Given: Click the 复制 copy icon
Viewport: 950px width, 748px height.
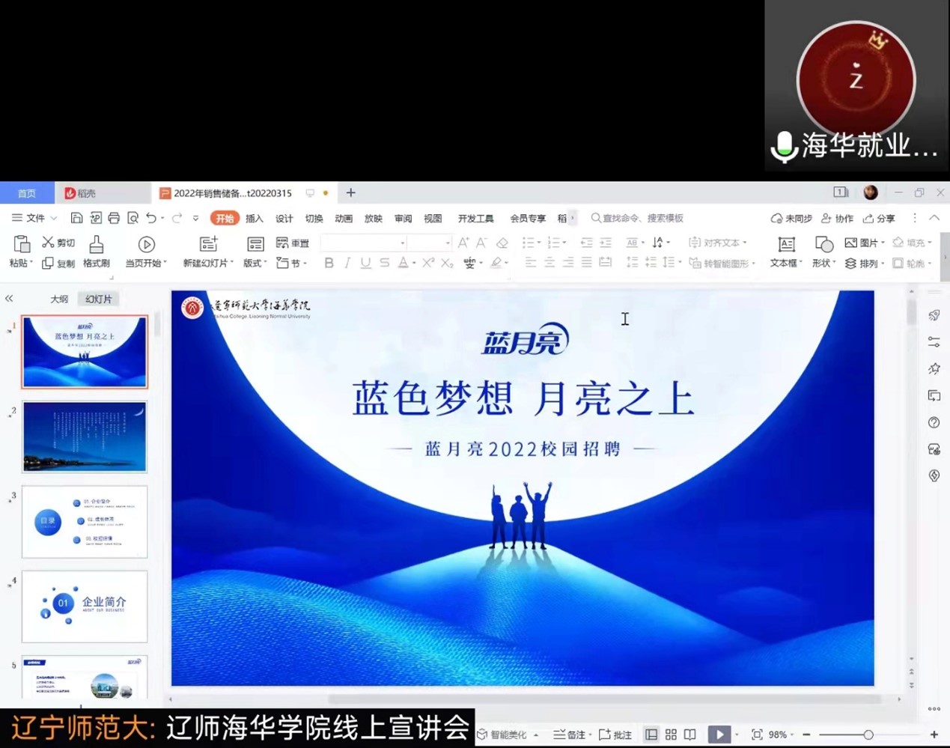Looking at the screenshot, I should [x=48, y=263].
